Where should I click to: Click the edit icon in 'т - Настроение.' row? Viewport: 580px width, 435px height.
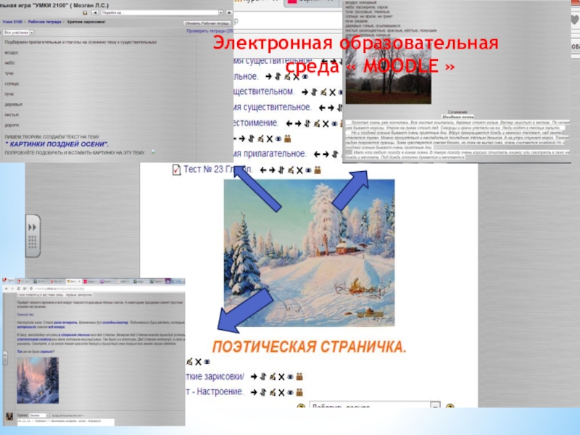(273, 392)
